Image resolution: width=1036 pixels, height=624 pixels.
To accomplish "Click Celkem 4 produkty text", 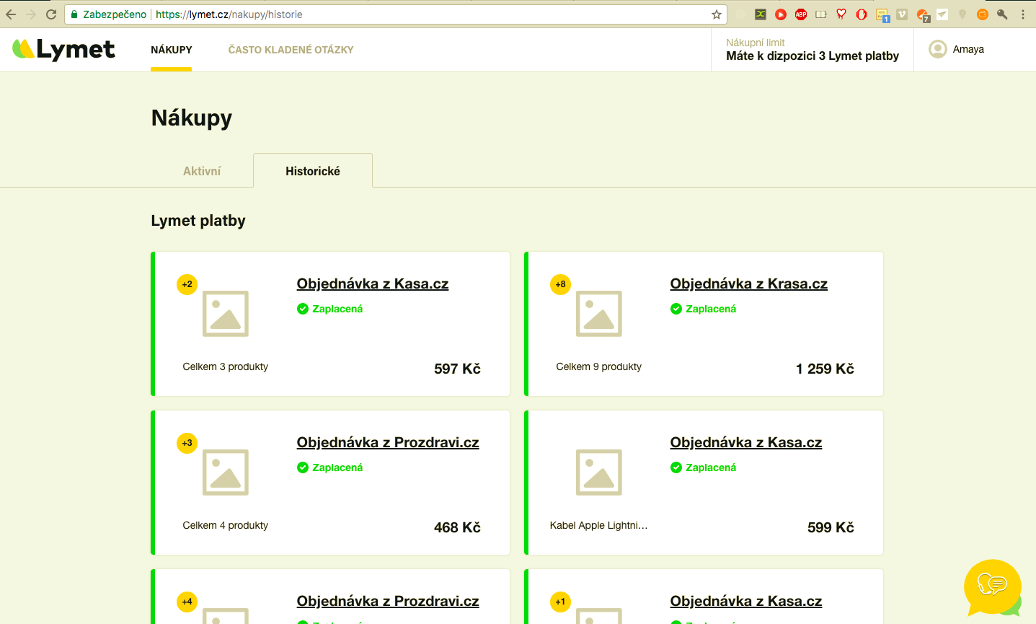I will coord(226,525).
